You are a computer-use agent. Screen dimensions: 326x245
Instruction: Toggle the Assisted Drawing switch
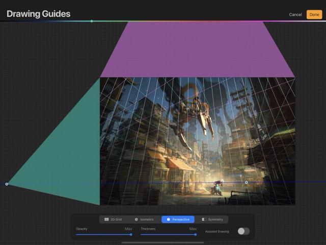click(x=243, y=231)
